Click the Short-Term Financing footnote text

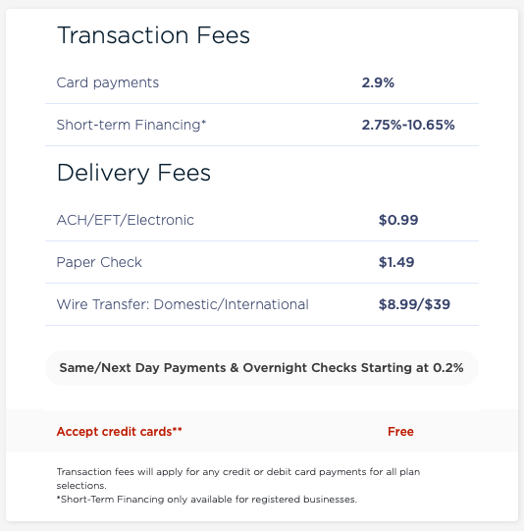(206, 500)
